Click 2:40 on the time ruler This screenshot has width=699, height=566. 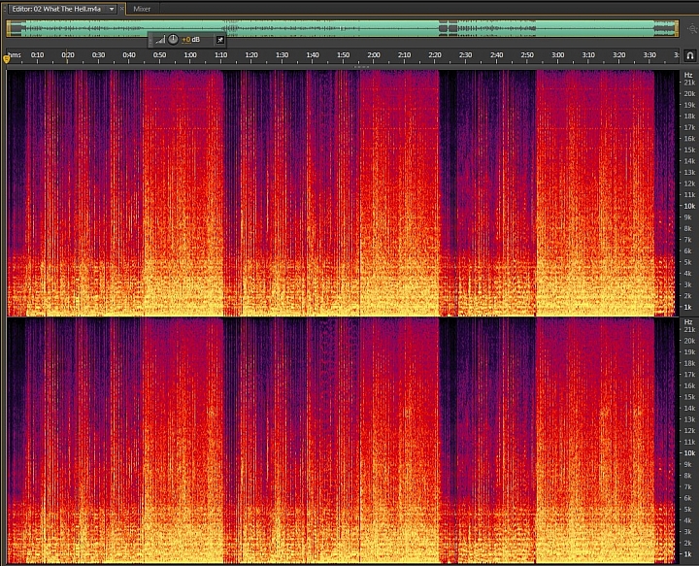pos(496,54)
